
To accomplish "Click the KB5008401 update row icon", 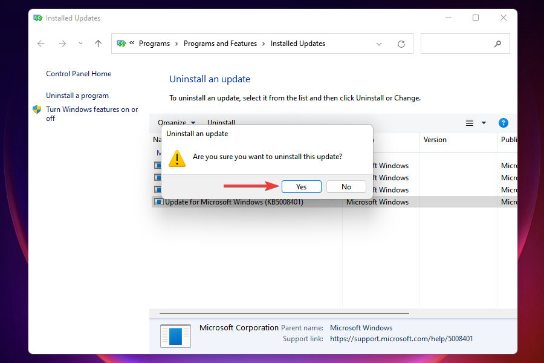I will coord(158,202).
